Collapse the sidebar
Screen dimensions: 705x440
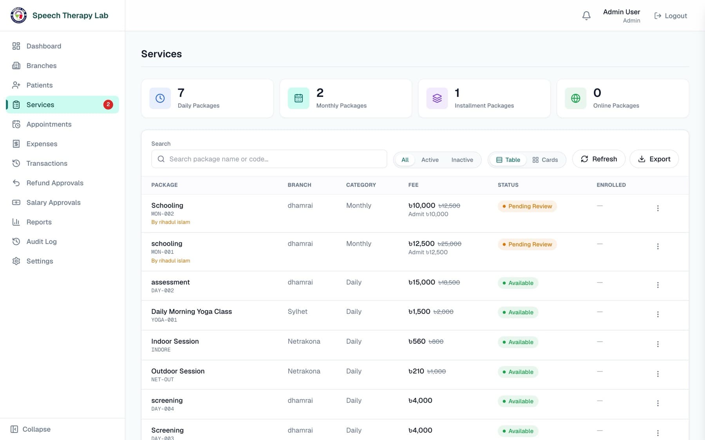tap(31, 429)
